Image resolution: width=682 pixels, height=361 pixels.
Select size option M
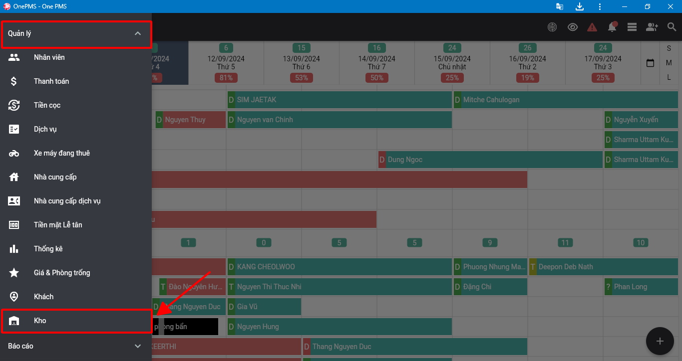(x=669, y=63)
